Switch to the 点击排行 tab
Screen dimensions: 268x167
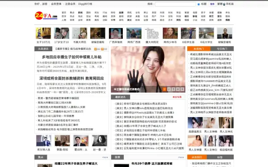[x=197, y=157]
